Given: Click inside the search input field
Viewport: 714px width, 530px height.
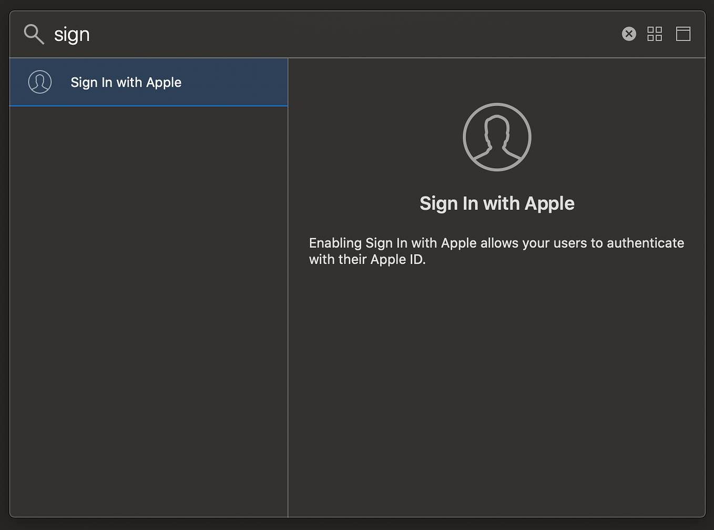Looking at the screenshot, I should pyautogui.click(x=210, y=34).
